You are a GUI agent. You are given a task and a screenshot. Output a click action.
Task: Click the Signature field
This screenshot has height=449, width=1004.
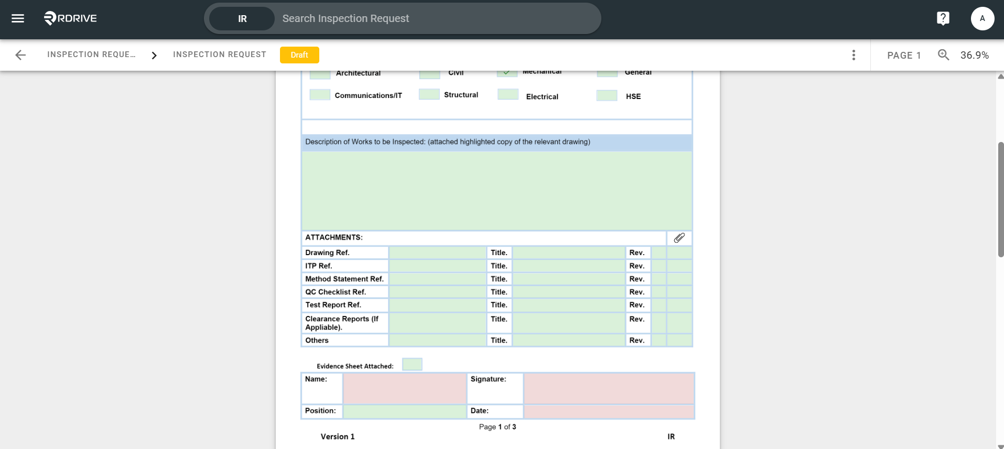point(609,388)
